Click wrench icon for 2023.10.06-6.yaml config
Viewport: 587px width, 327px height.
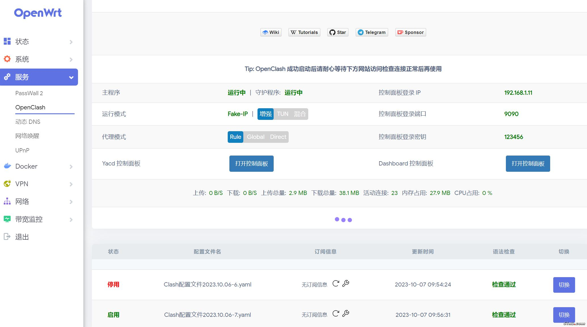346,284
